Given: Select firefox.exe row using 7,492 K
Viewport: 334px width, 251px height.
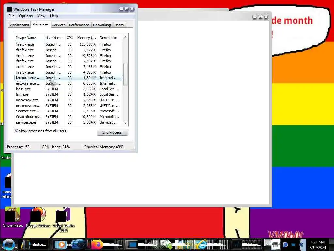Looking at the screenshot, I should tap(68, 61).
